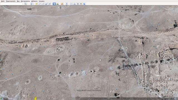Toggle sunlight across the landscape icon
This screenshot has width=178, height=100.
(58, 4)
